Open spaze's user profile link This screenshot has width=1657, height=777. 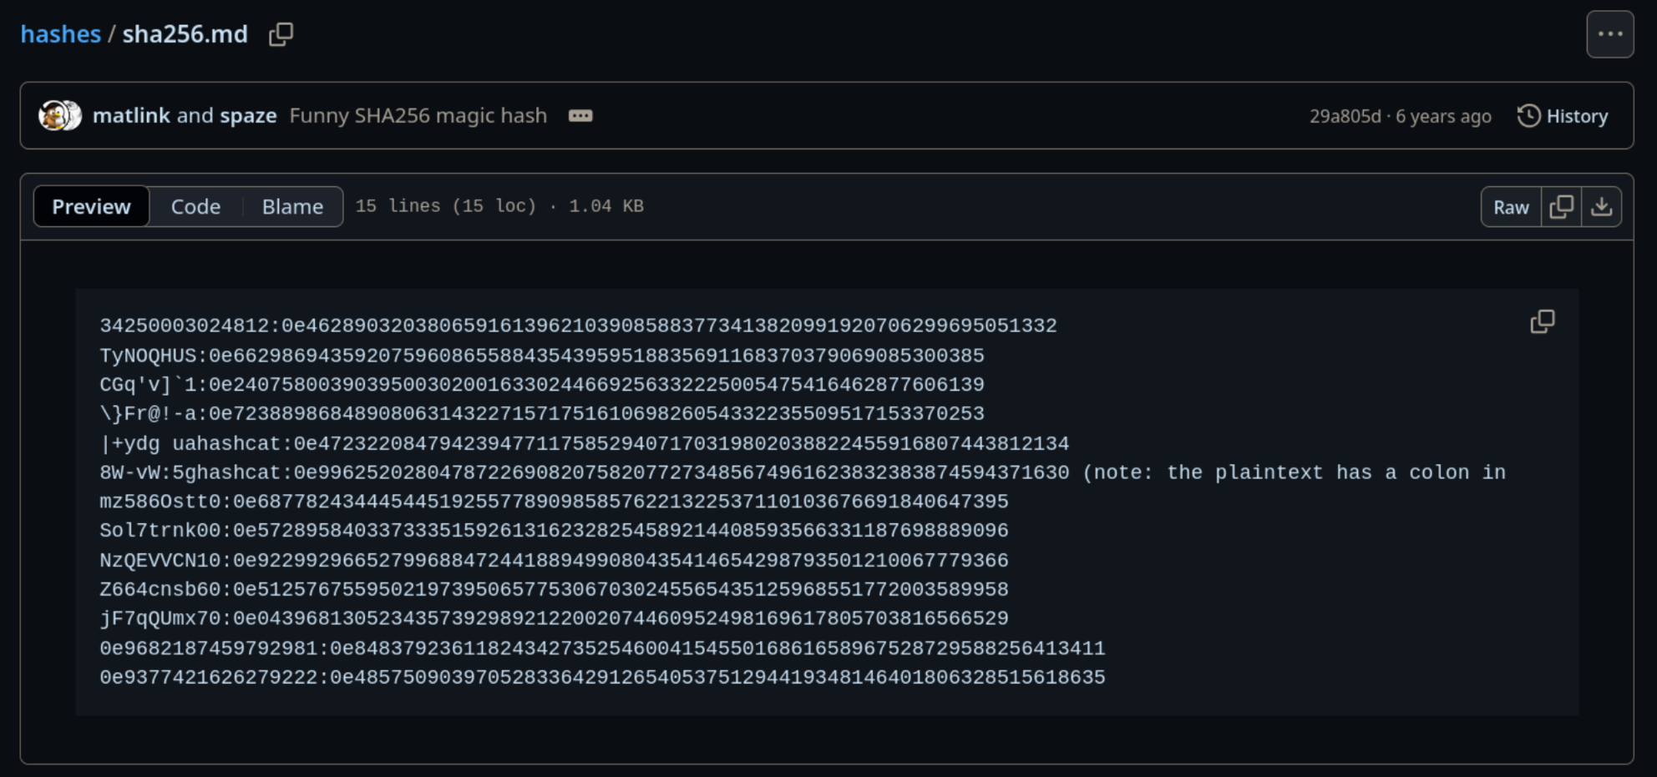pyautogui.click(x=248, y=116)
